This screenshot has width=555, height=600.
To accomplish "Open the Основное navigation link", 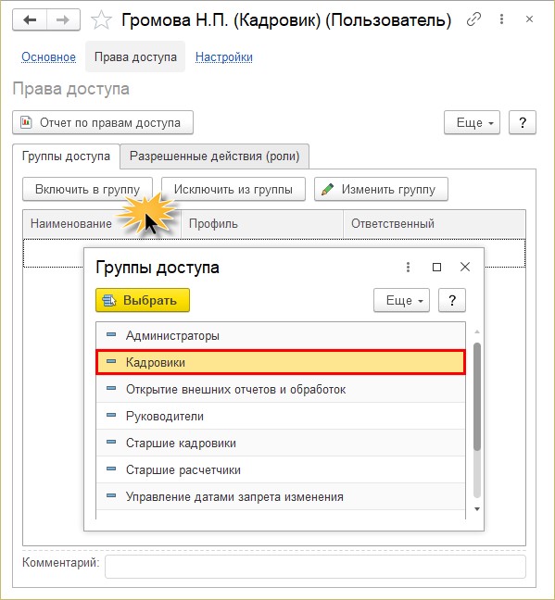I will click(x=49, y=57).
